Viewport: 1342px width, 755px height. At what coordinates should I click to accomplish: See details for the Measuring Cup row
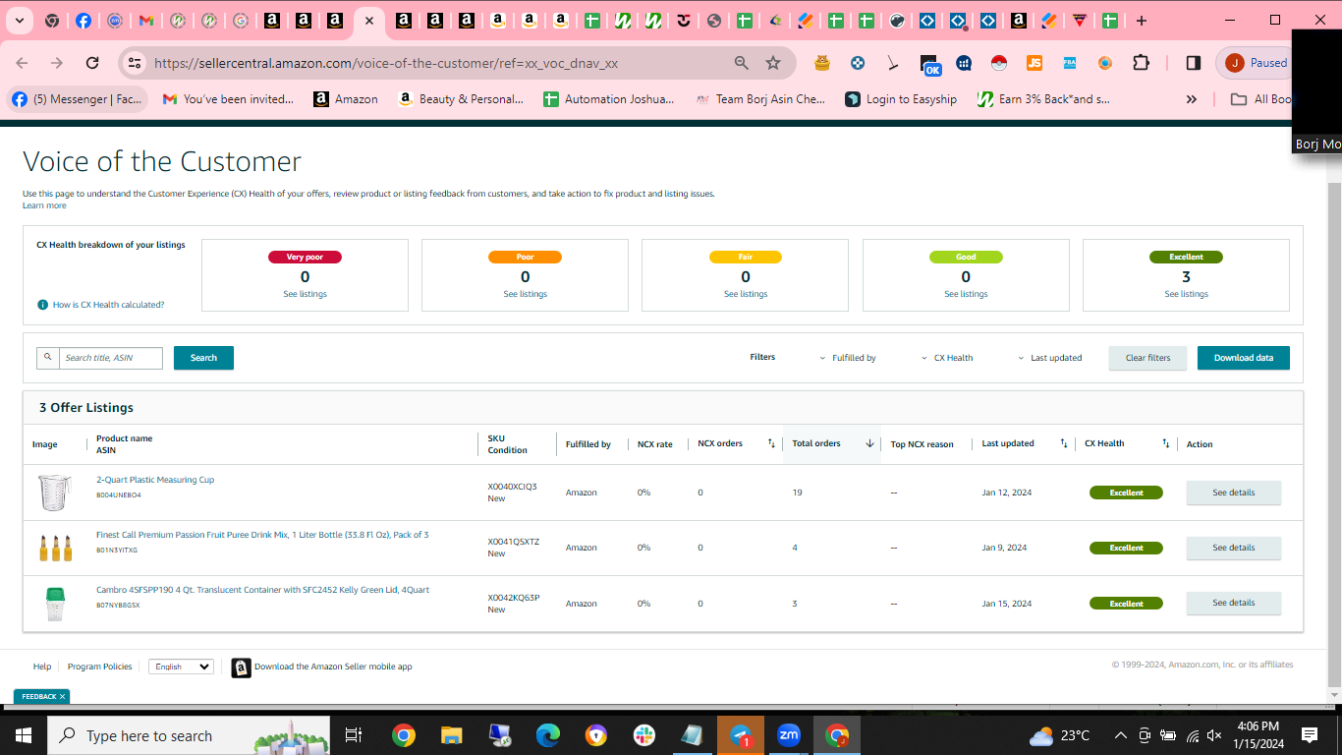[x=1233, y=493]
